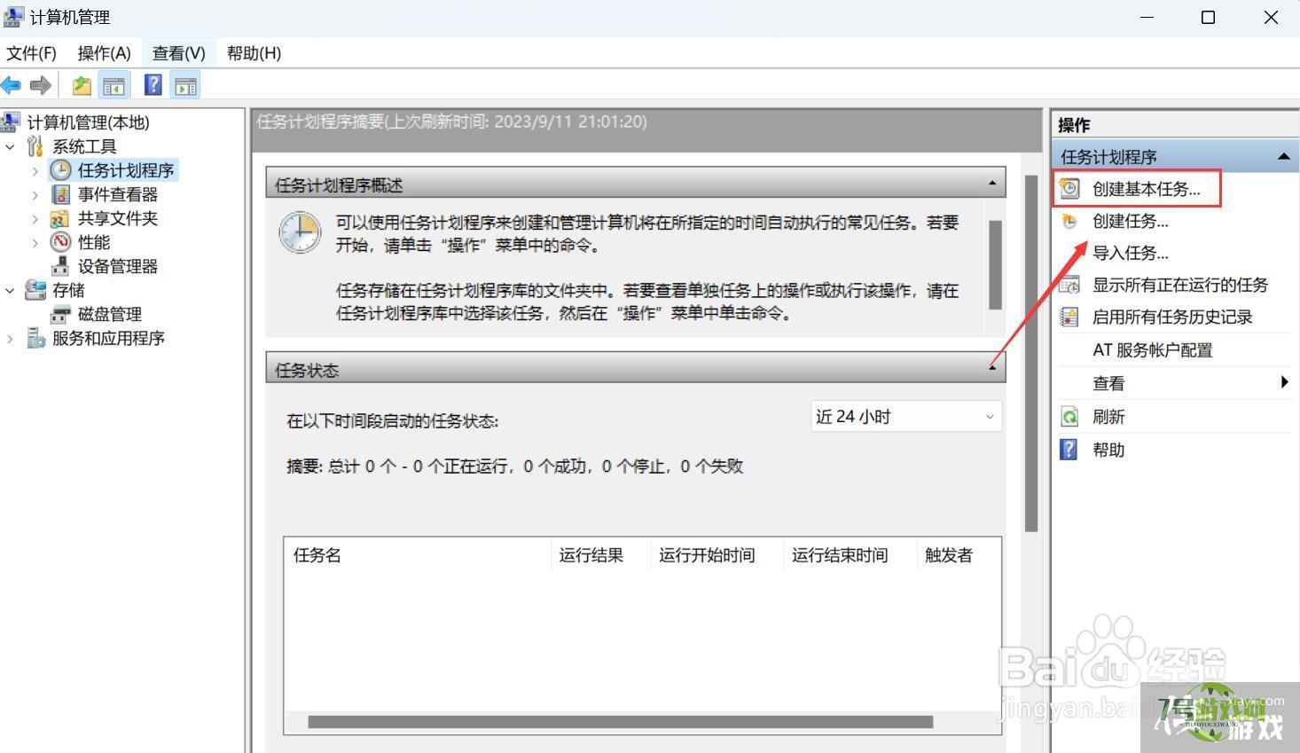
Task: Expand the 共享文件夹 tree node
Action: point(35,218)
